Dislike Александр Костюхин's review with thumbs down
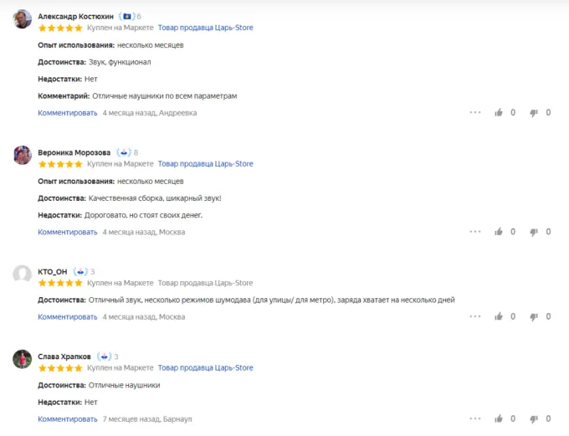 coord(534,112)
